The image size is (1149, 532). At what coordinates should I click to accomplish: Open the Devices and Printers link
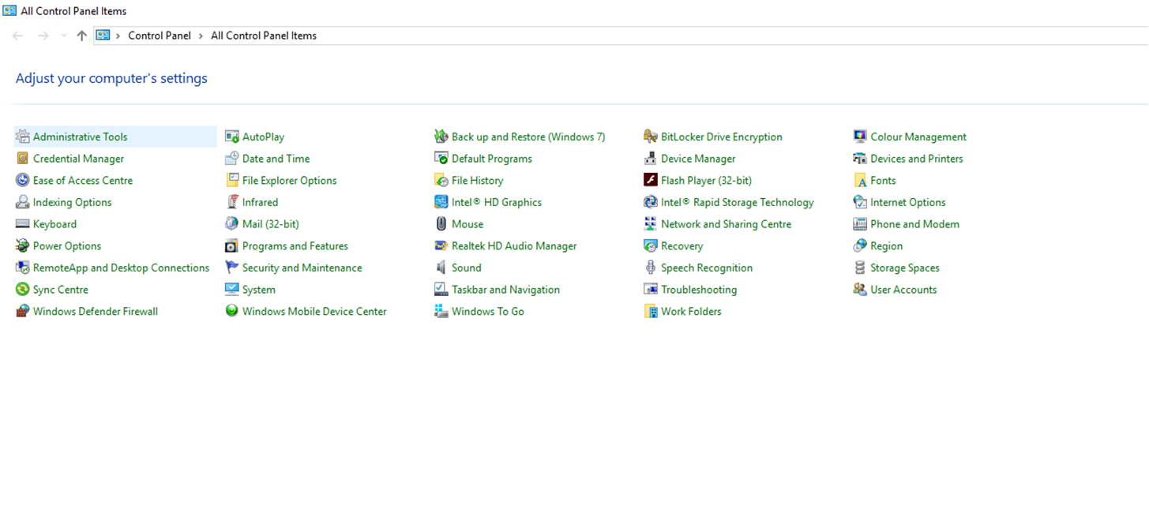(x=917, y=159)
